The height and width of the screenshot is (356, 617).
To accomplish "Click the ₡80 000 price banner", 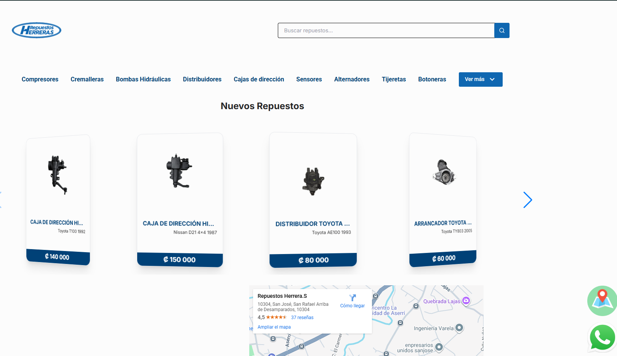I will tap(313, 260).
